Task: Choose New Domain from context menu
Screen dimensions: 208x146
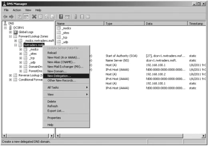Action: point(66,71)
